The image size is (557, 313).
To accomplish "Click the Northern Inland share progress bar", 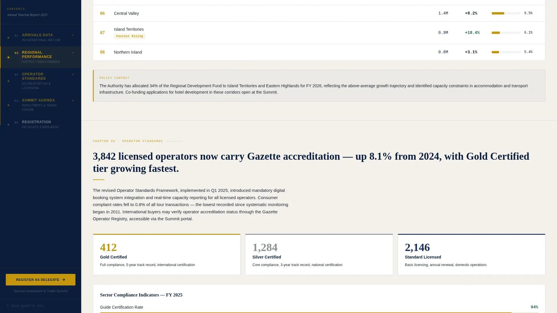I will coord(506,52).
